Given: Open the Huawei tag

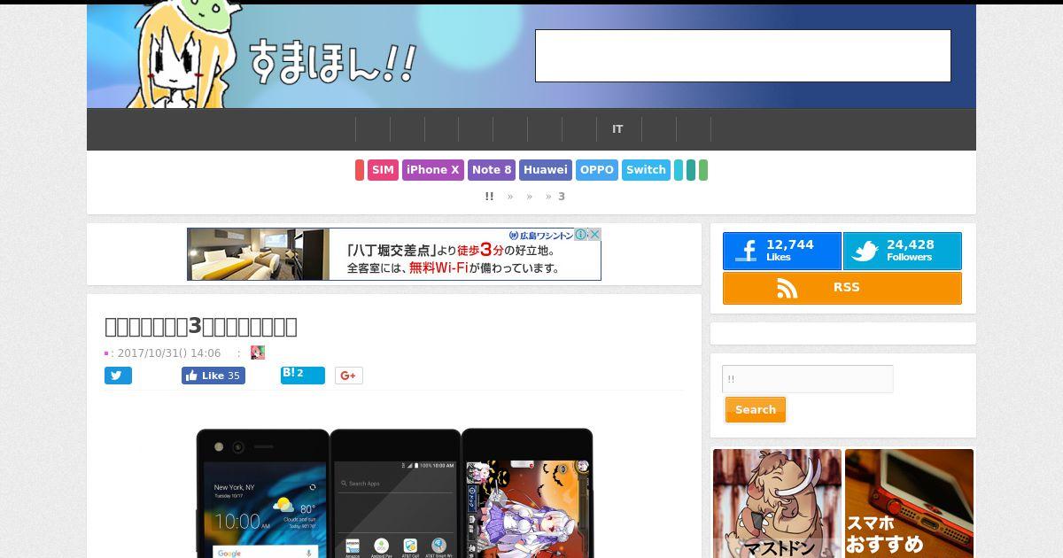Looking at the screenshot, I should (x=545, y=170).
